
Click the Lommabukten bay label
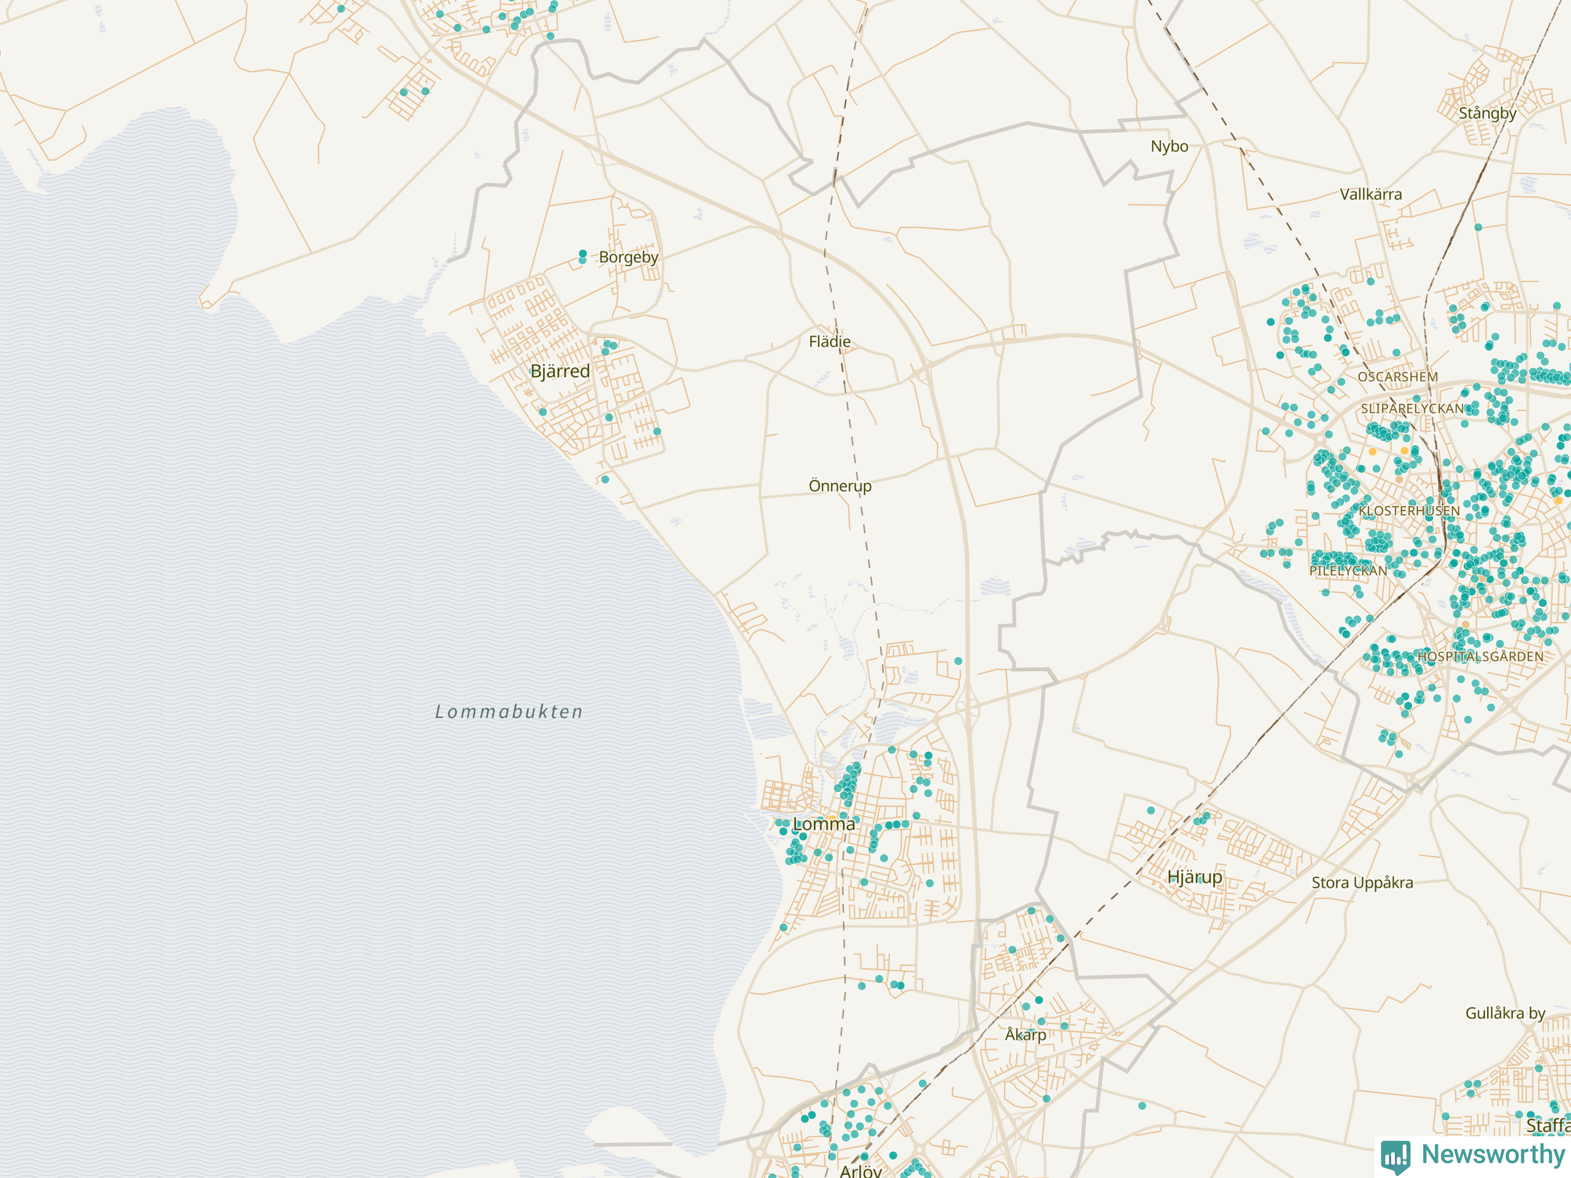509,712
